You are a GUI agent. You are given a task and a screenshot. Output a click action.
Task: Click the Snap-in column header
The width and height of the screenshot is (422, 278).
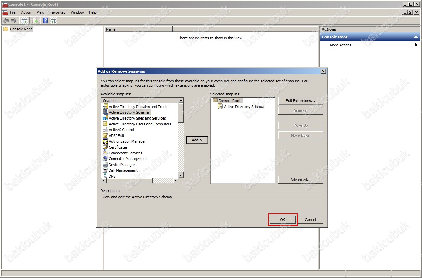click(x=140, y=101)
